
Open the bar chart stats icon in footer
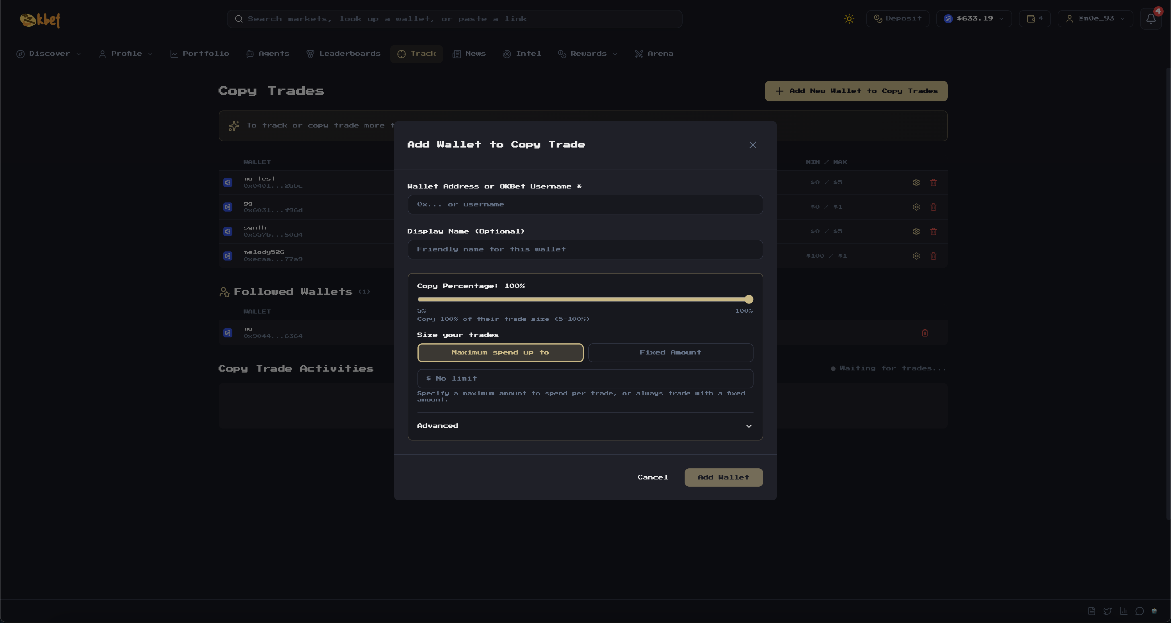pos(1124,611)
